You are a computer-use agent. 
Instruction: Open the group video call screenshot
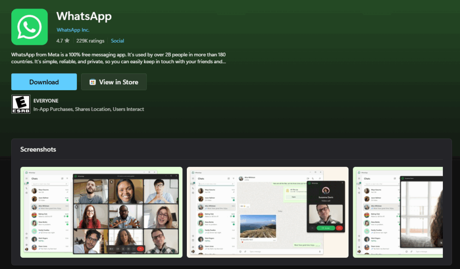(x=101, y=212)
